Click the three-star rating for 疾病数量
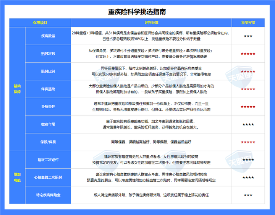275x215 pixels. (247, 36)
